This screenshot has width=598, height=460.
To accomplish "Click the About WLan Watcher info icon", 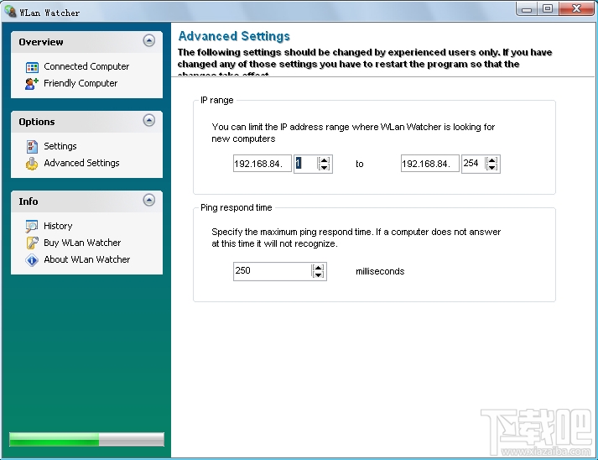I will point(32,260).
